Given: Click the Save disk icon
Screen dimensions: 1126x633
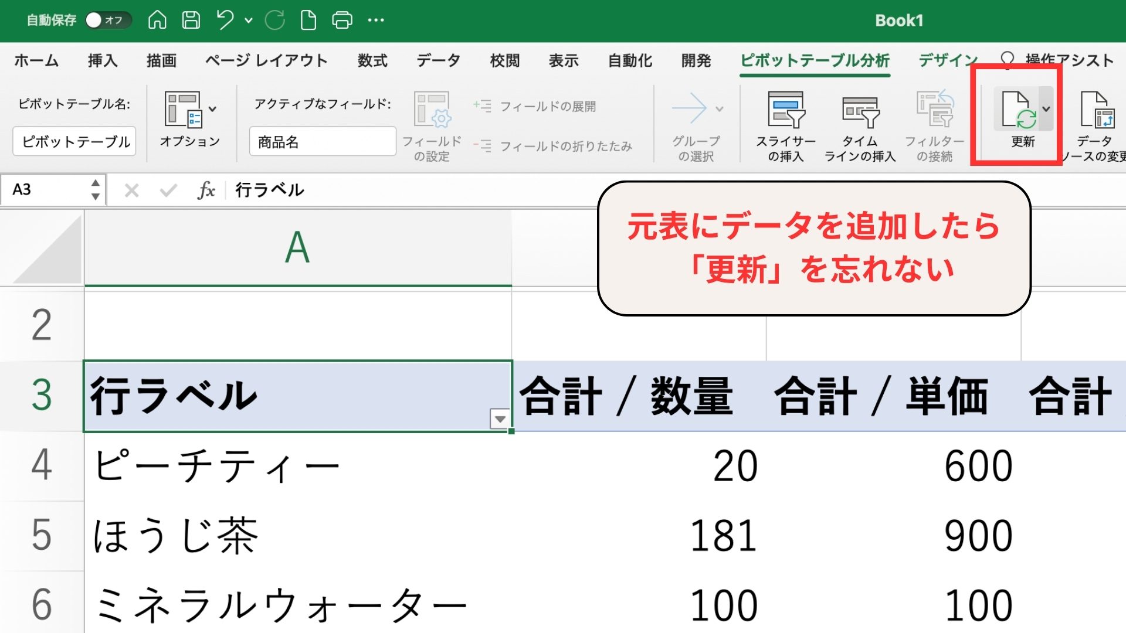Looking at the screenshot, I should coord(191,20).
